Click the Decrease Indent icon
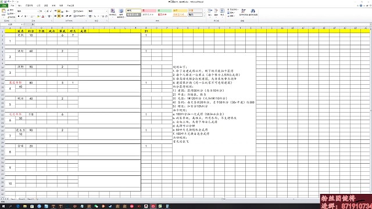 point(67,16)
